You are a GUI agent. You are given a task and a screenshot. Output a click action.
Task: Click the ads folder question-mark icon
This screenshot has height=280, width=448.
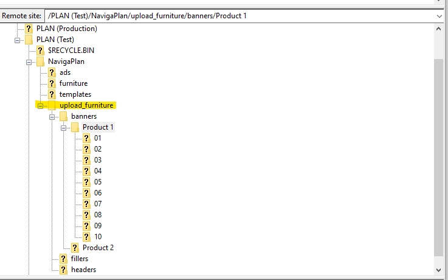(52, 72)
